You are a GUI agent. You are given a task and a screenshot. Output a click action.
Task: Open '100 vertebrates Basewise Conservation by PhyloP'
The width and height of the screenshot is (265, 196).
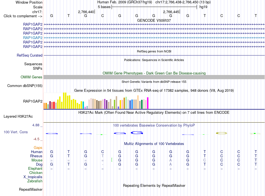pos(154,125)
